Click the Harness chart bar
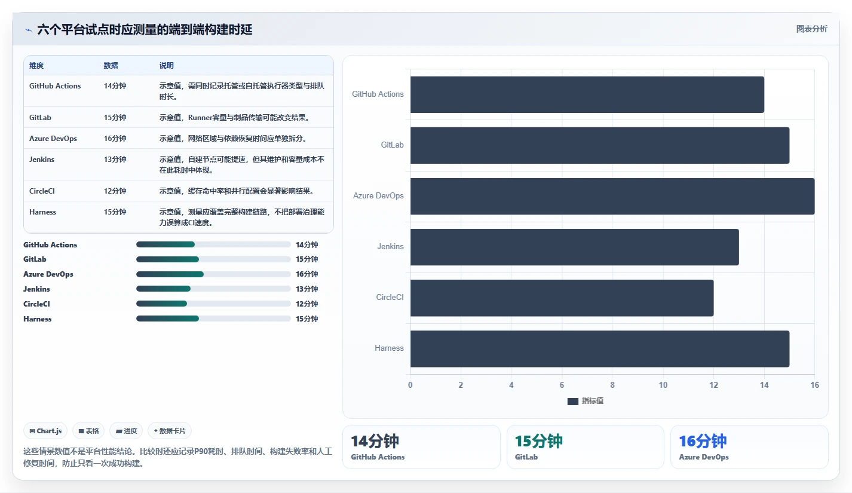This screenshot has width=852, height=493. [x=599, y=348]
